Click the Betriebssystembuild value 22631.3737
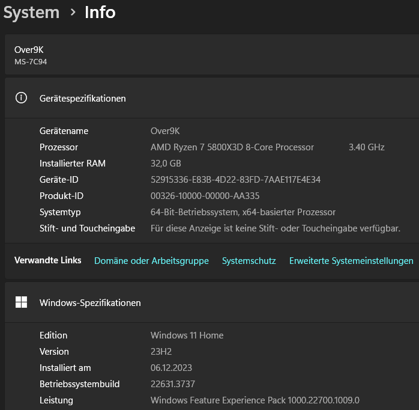This screenshot has height=410, width=419. (x=172, y=384)
